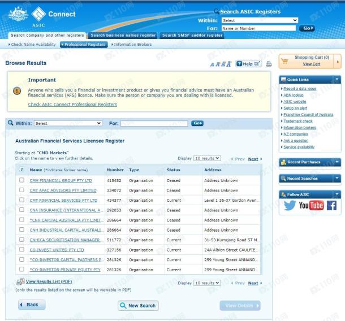Image resolution: width=345 pixels, height=321 pixels.
Task: Open Check ASIC Connect Professional Registers link
Action: (x=72, y=105)
